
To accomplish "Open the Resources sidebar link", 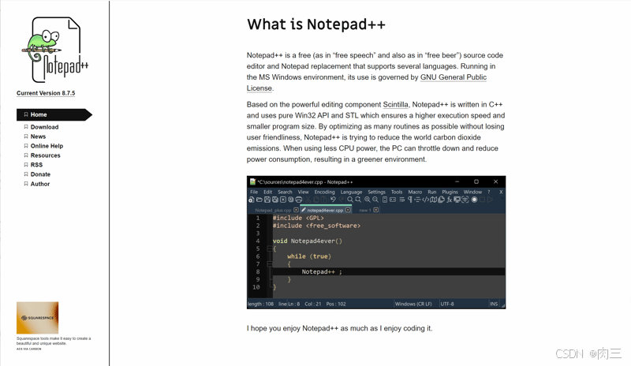I will (x=46, y=155).
